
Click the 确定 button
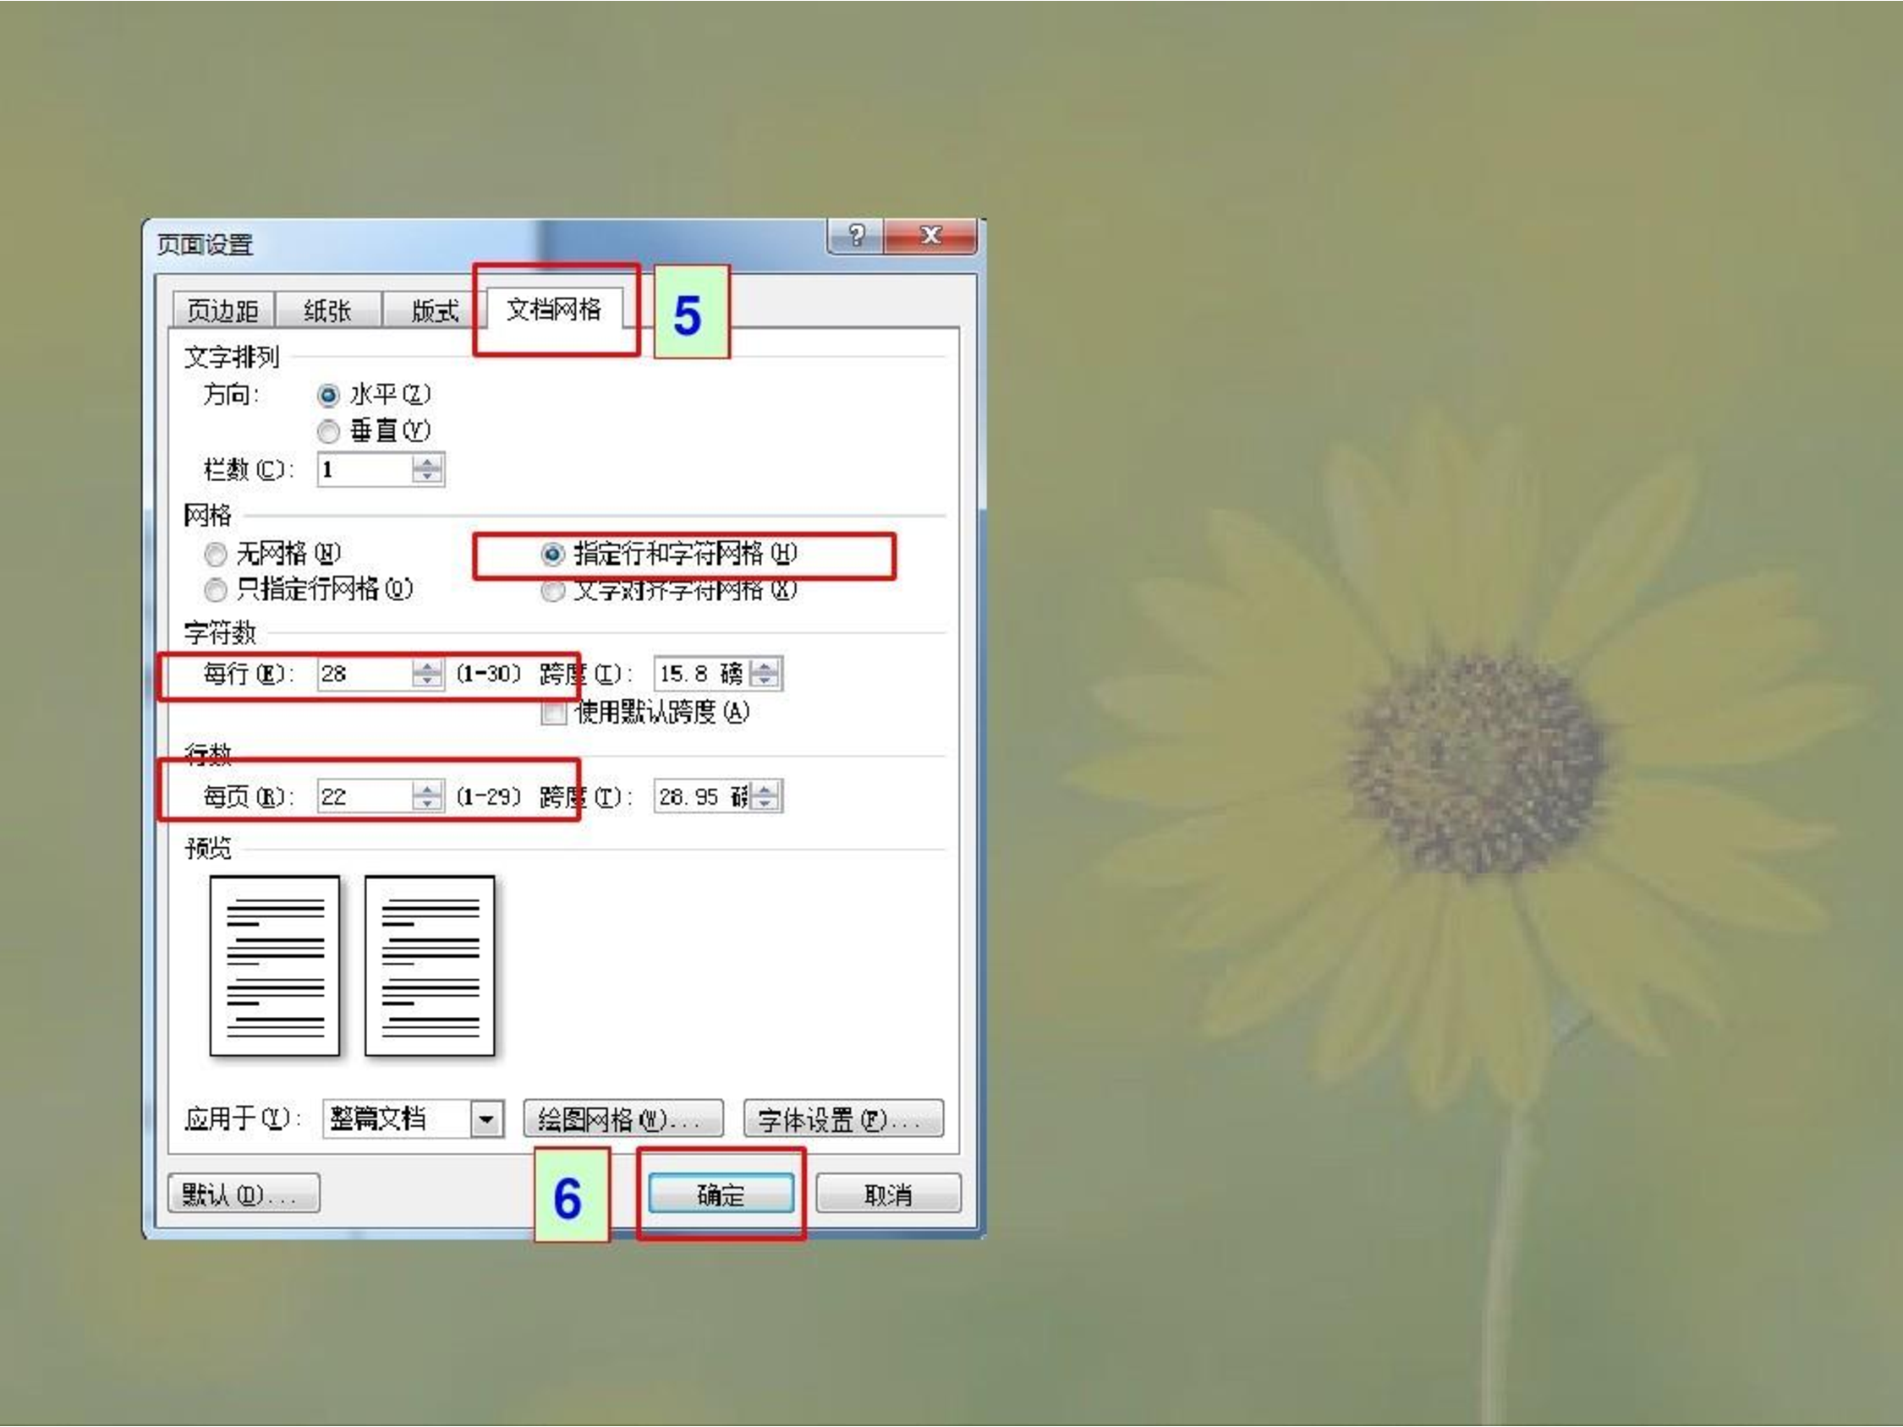(721, 1194)
